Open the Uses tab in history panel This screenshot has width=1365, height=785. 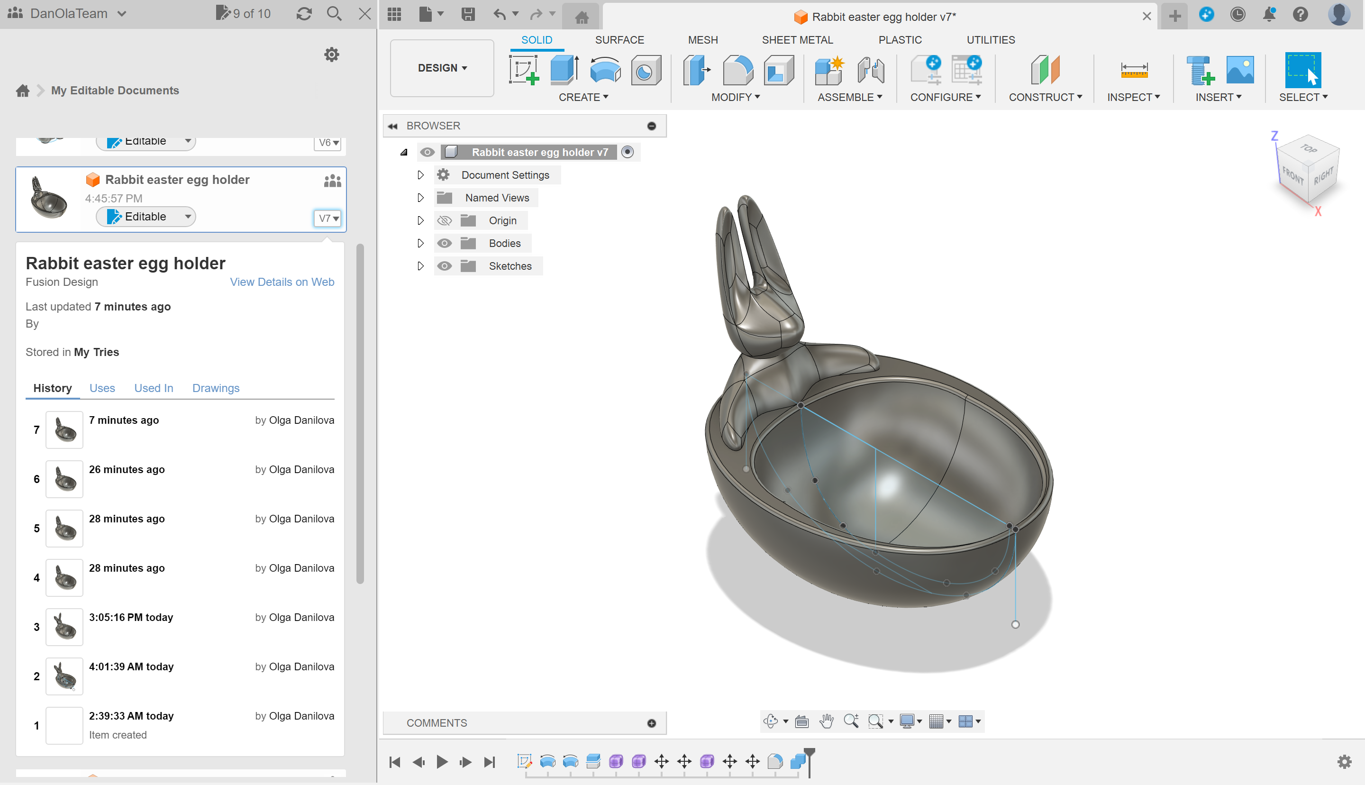(102, 388)
